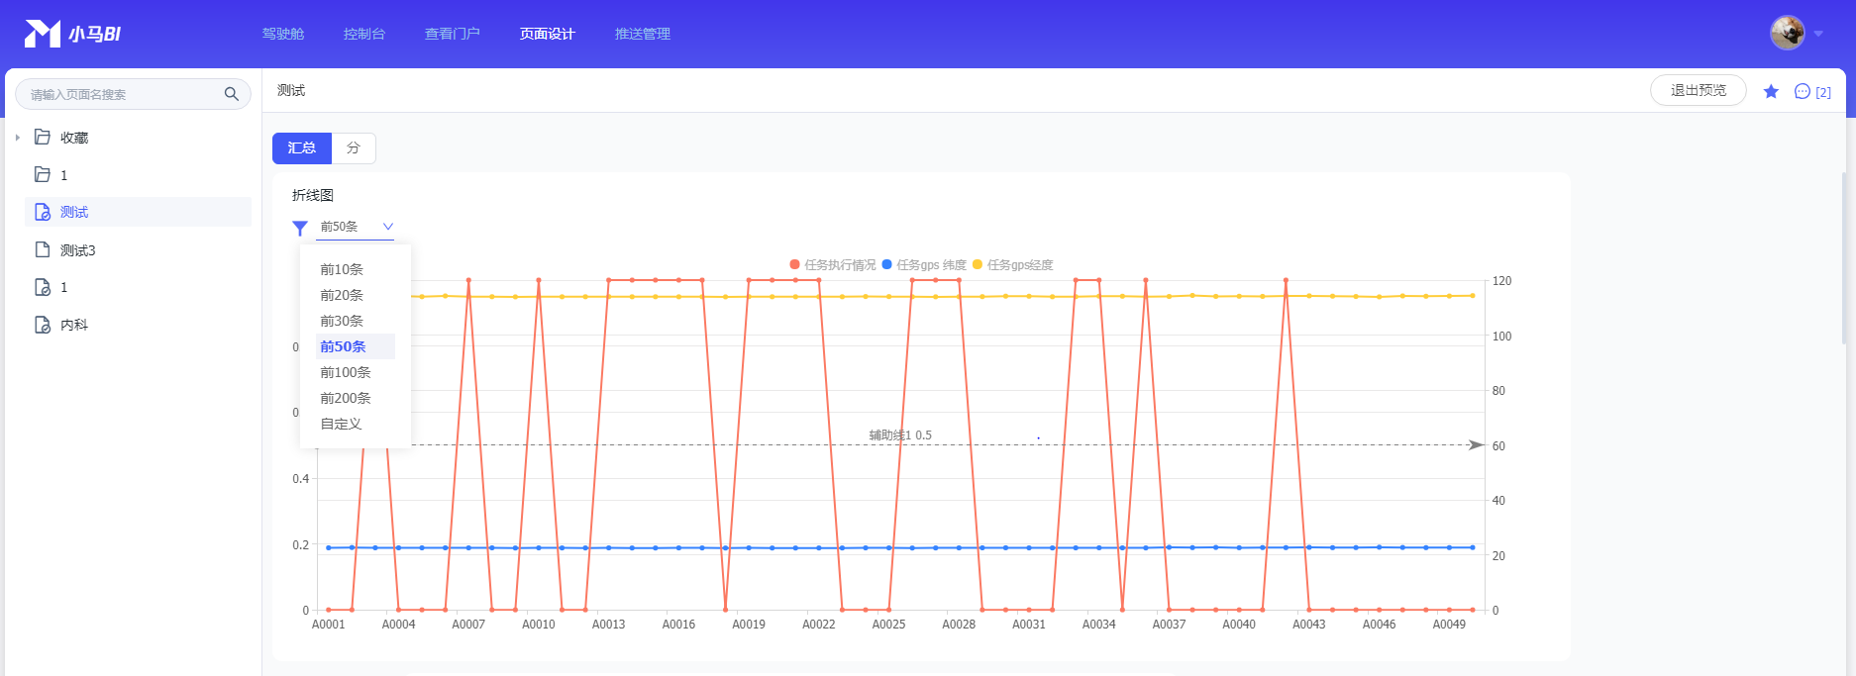Screen dimensions: 1856x676
Task: Click the 小马BI logo icon
Action: [42, 34]
